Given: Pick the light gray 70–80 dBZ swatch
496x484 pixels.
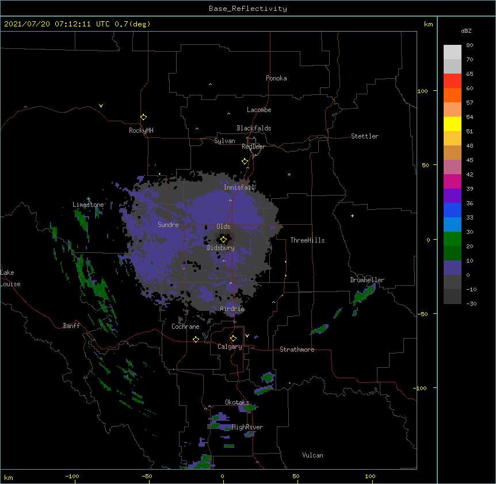Looking at the screenshot, I should point(452,52).
